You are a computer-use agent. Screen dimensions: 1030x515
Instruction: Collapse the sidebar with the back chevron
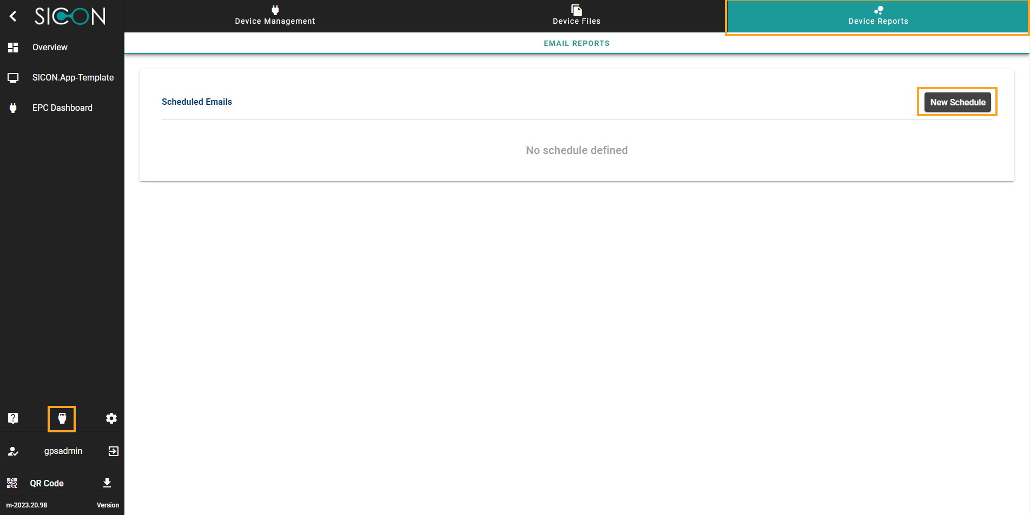pos(12,16)
